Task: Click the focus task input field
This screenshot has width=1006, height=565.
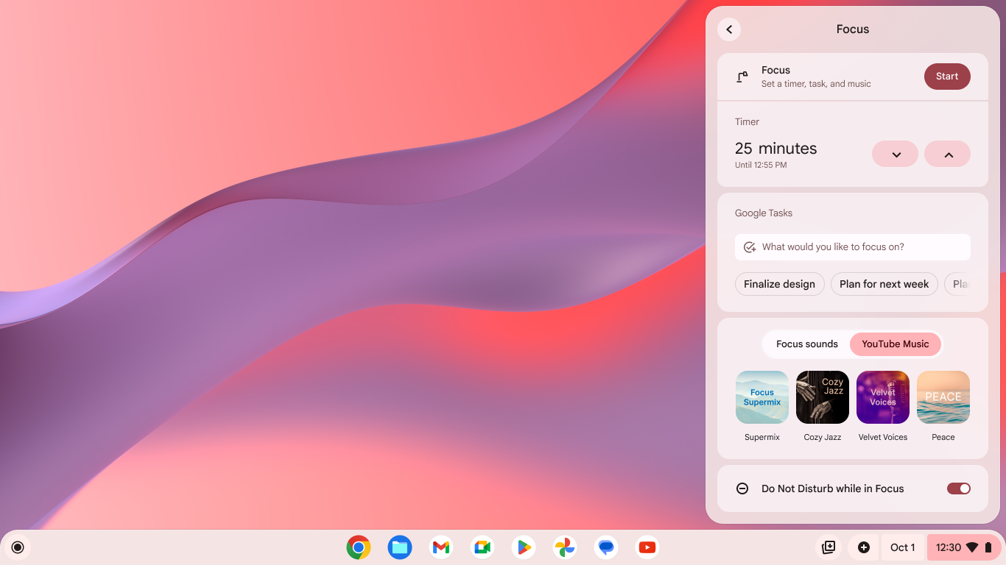Action: 852,247
